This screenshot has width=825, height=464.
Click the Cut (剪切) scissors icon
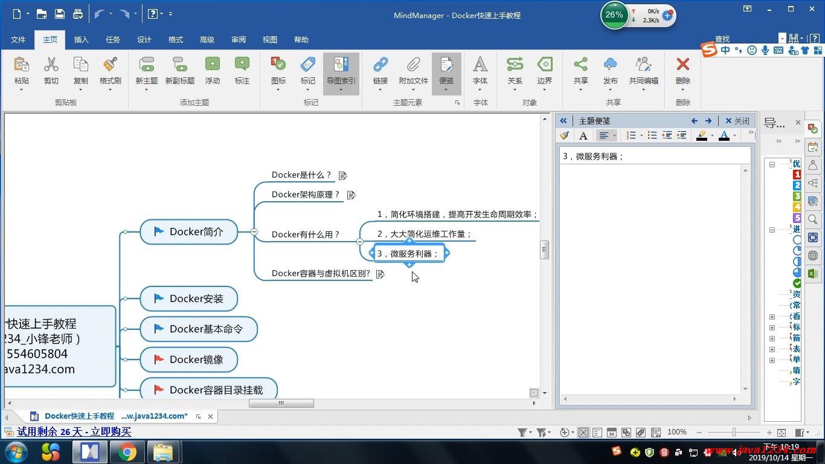[x=51, y=64]
